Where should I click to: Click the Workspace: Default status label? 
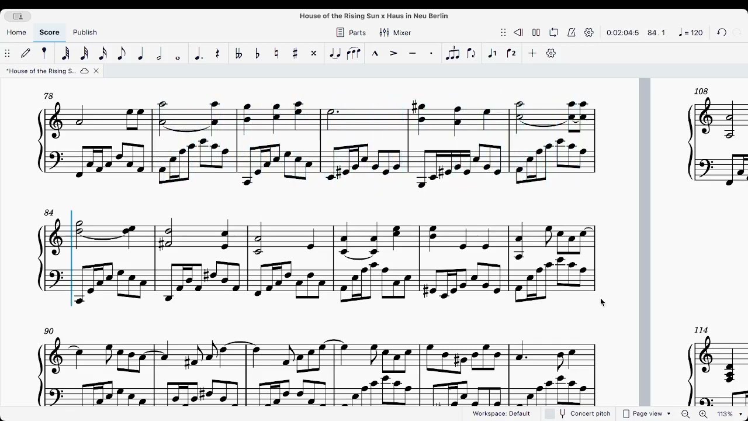pos(501,413)
